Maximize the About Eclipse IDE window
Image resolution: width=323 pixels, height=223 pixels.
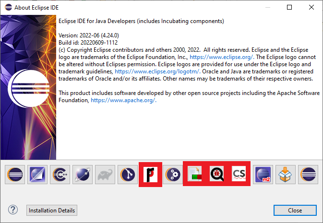click(x=289, y=7)
